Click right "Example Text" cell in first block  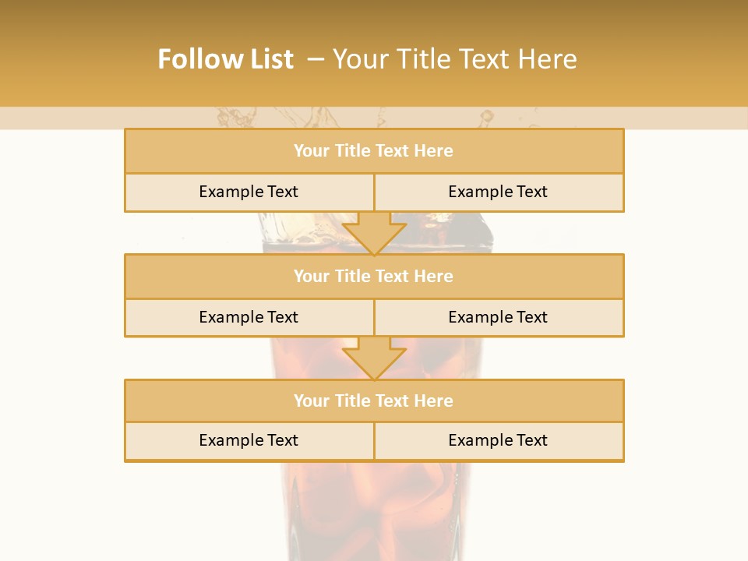click(498, 192)
